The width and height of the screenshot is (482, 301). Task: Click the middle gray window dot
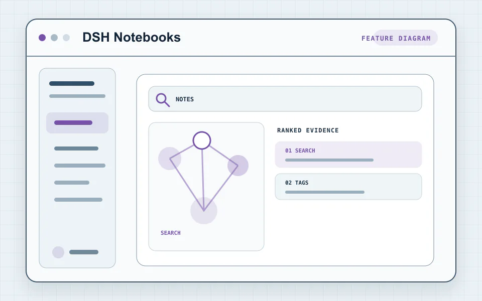click(54, 38)
